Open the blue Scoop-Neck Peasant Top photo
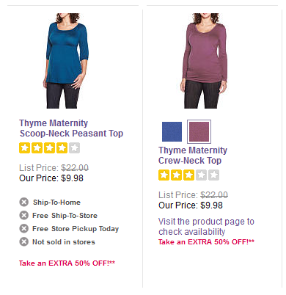 click(x=66, y=61)
